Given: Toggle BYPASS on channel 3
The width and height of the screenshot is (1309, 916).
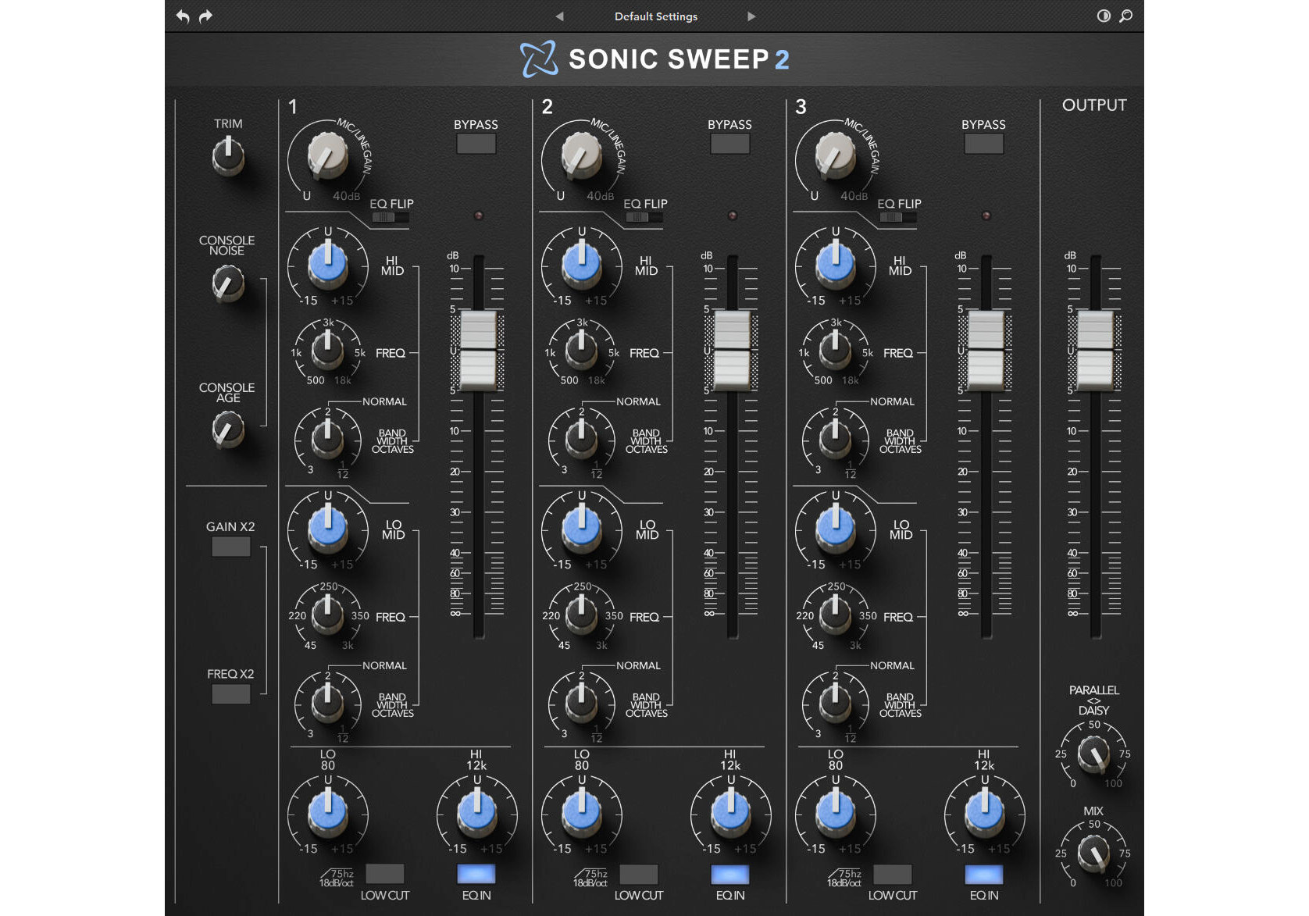Looking at the screenshot, I should pos(984,144).
